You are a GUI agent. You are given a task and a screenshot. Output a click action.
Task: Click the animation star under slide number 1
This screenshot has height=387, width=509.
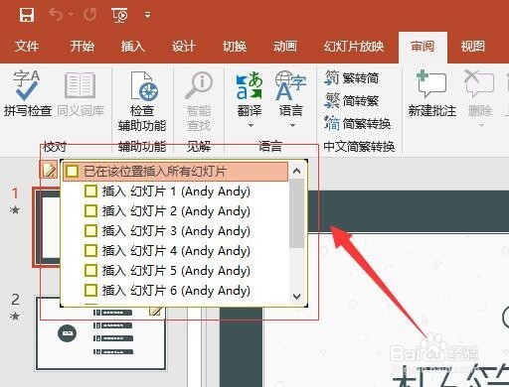(15, 209)
